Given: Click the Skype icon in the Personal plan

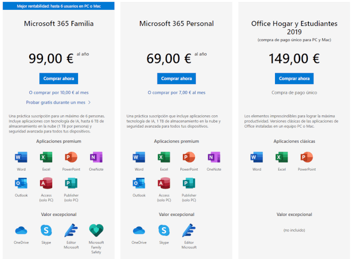Looking at the screenshot, I should [164, 231].
